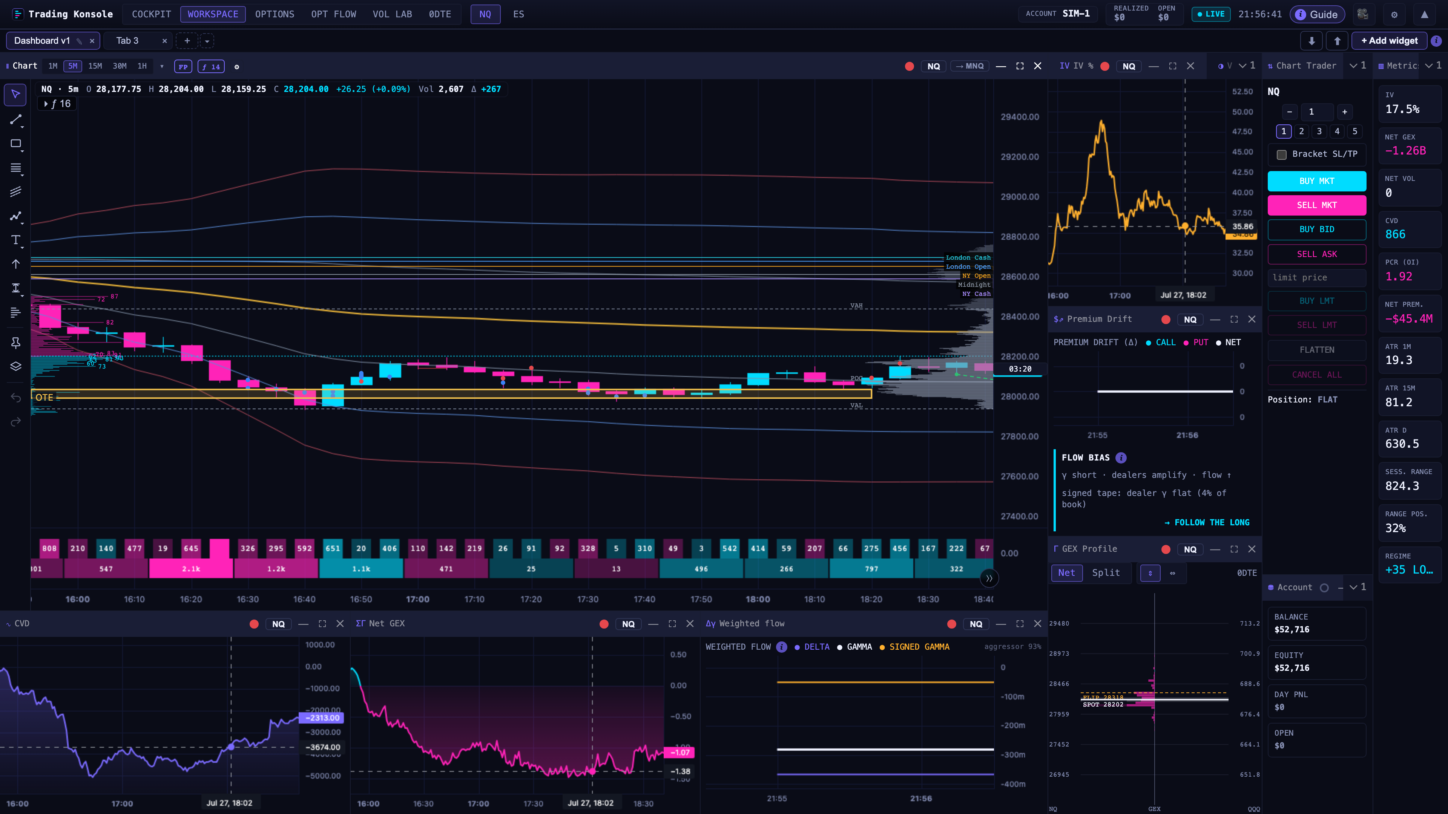
Task: Click the SELL MKT button
Action: [1316, 205]
